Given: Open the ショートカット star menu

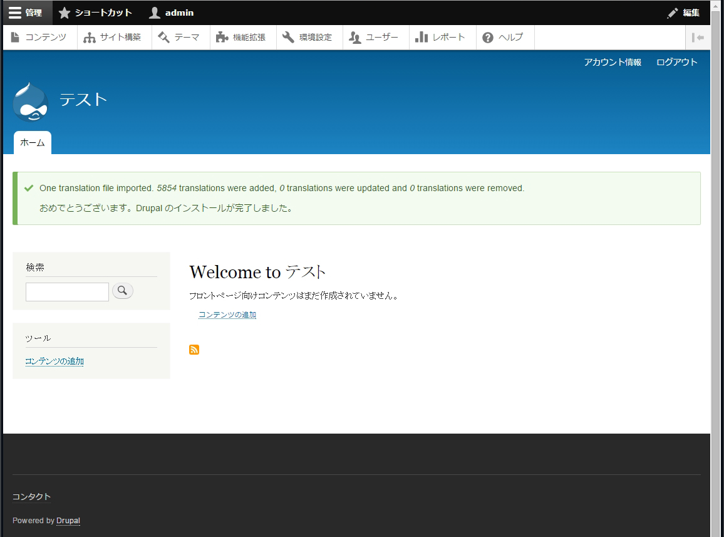Looking at the screenshot, I should click(96, 13).
